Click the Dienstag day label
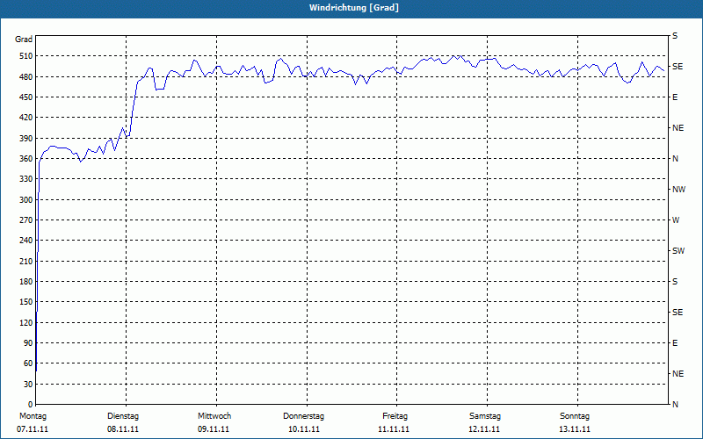The image size is (703, 439). pyautogui.click(x=123, y=416)
